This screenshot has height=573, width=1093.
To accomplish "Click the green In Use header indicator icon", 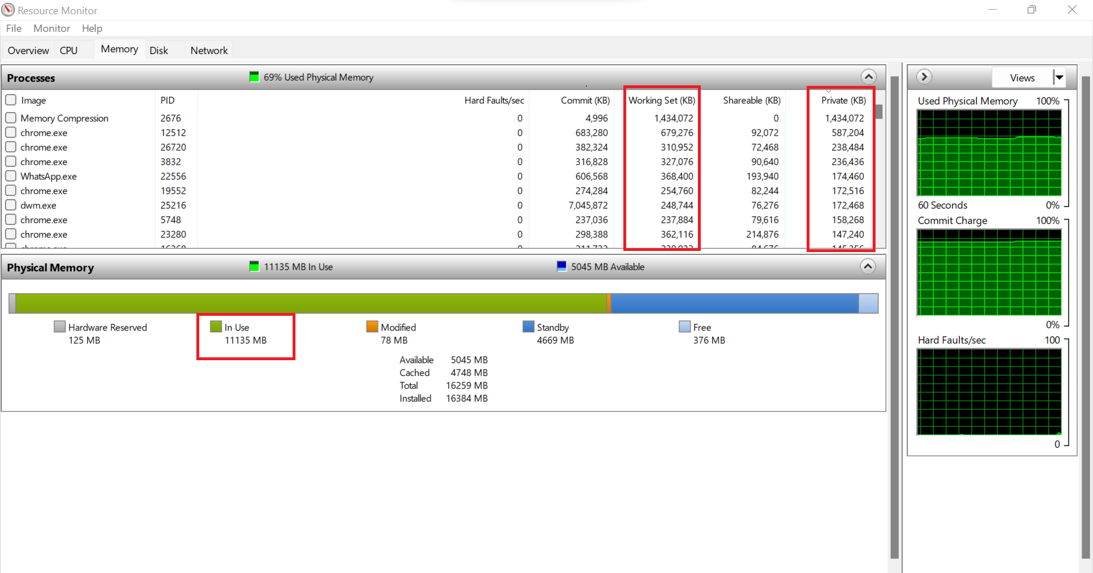I will (254, 266).
